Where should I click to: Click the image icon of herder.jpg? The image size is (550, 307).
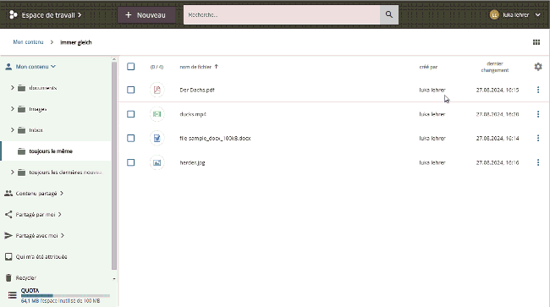pyautogui.click(x=157, y=162)
